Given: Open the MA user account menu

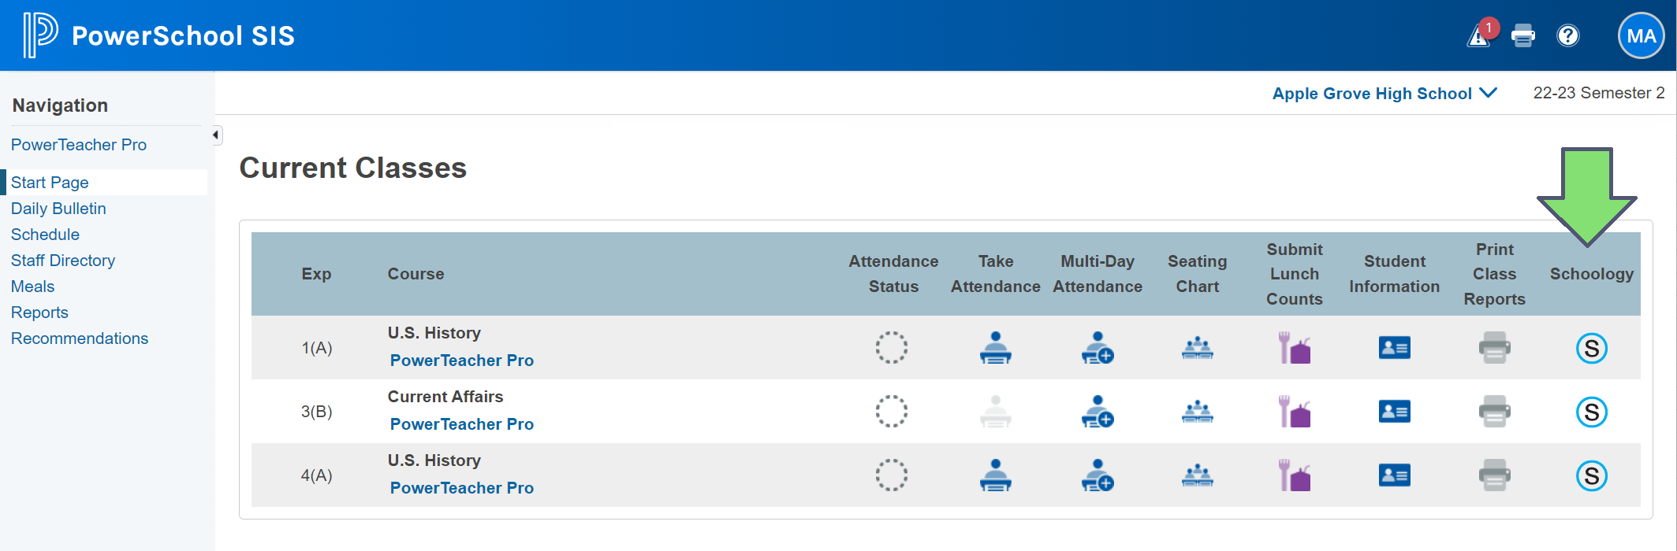Looking at the screenshot, I should pyautogui.click(x=1641, y=35).
